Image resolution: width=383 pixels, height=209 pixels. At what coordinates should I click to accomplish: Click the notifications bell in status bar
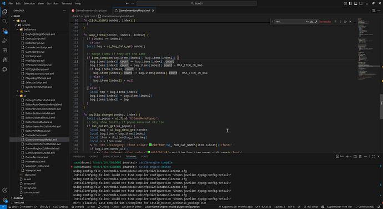[379, 207]
